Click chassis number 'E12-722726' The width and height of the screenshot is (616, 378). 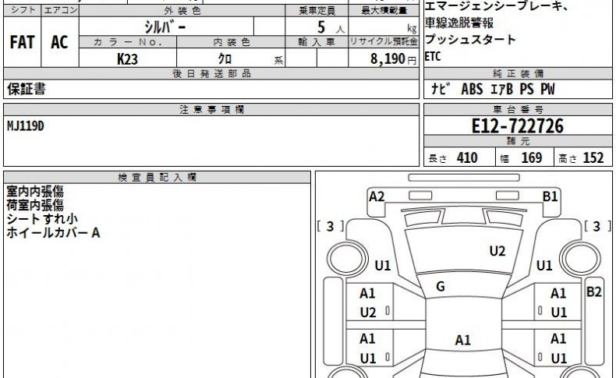click(x=518, y=125)
